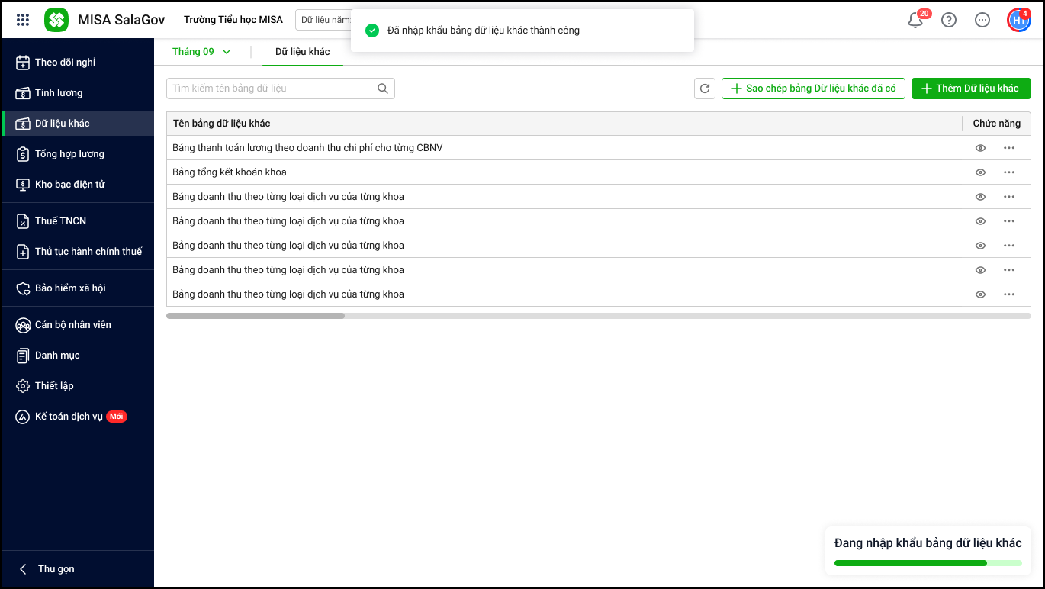The width and height of the screenshot is (1045, 589).
Task: Expand the Tháng 09 month dropdown
Action: pos(201,52)
